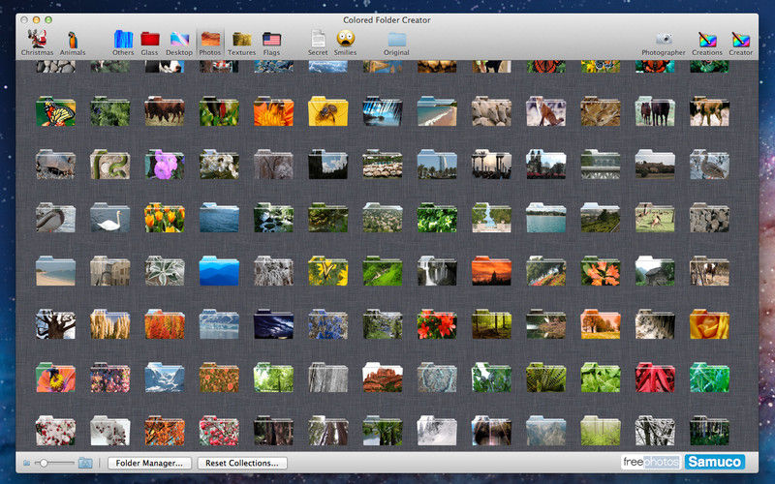Pick the beach shoreline folder
Screen dimensions: 775x484
coord(437,111)
